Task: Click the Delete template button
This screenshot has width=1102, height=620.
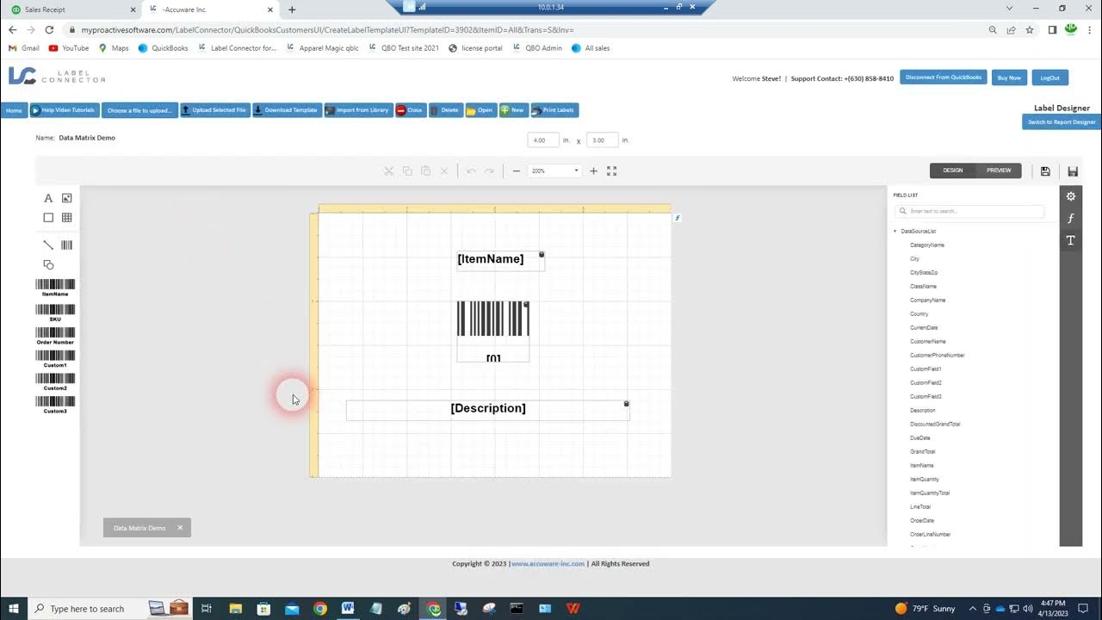Action: 445,110
